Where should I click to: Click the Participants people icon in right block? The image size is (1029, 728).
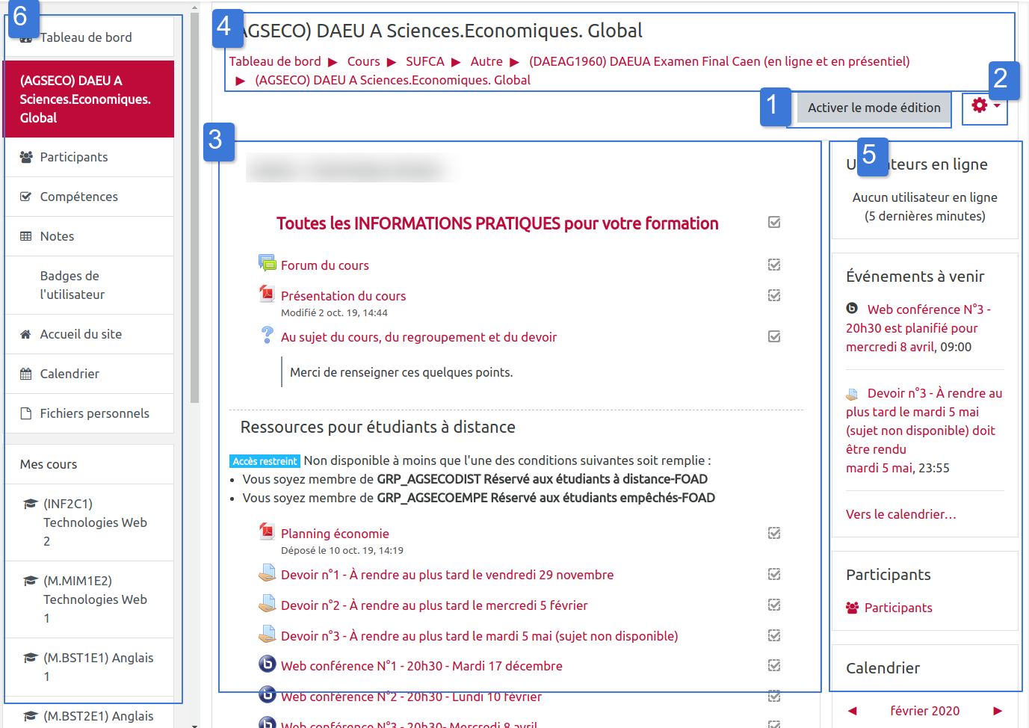[x=852, y=608]
